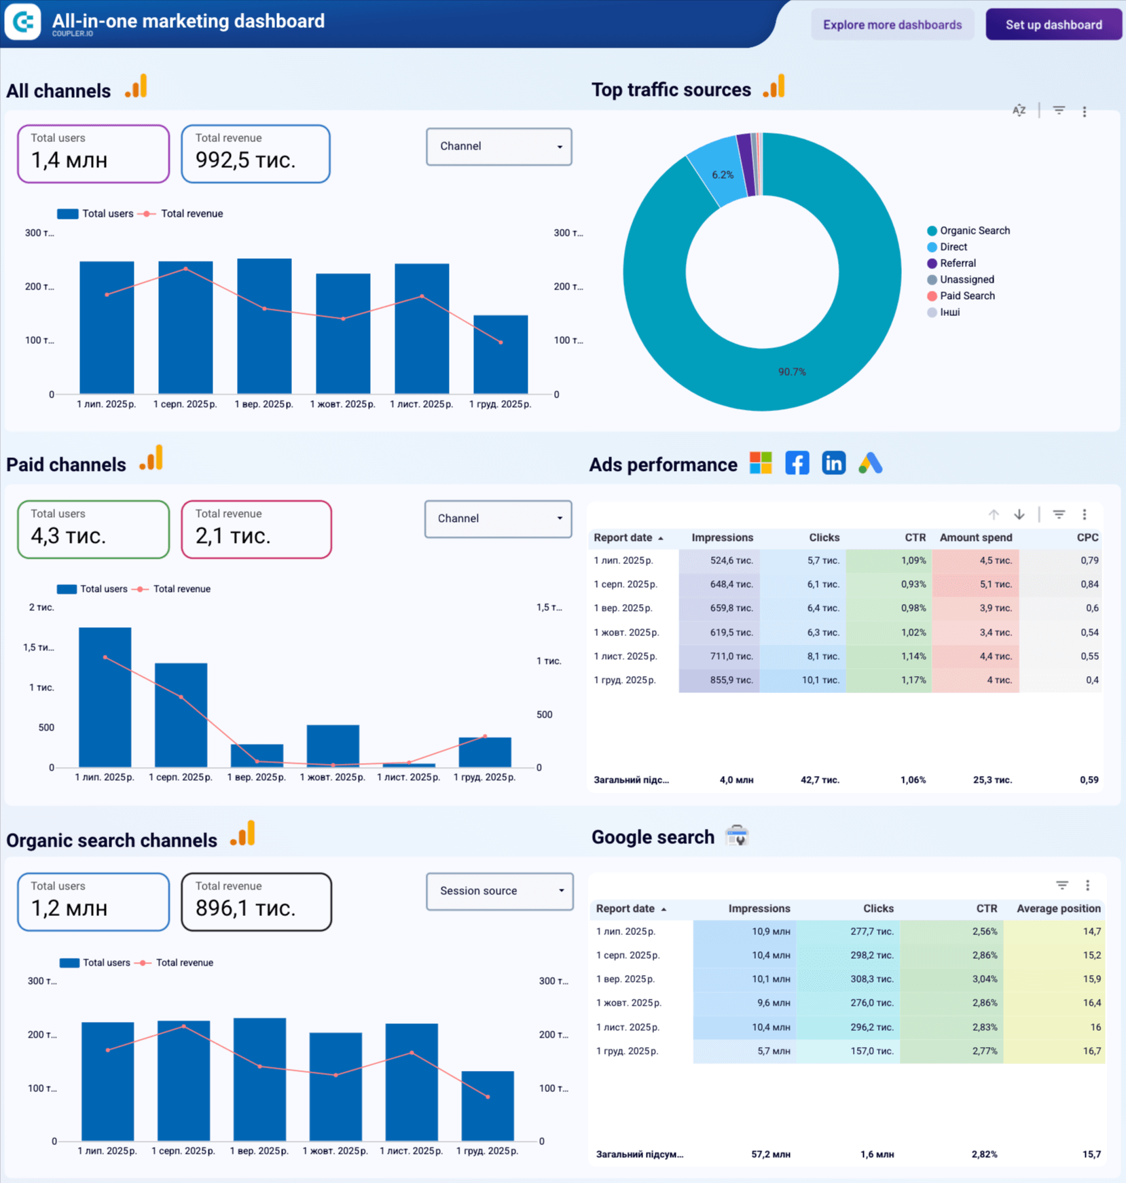
Task: Open the Facebook Ads source icon
Action: click(797, 463)
